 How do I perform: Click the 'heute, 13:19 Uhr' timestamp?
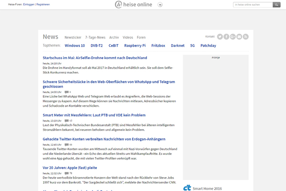(x=52, y=121)
